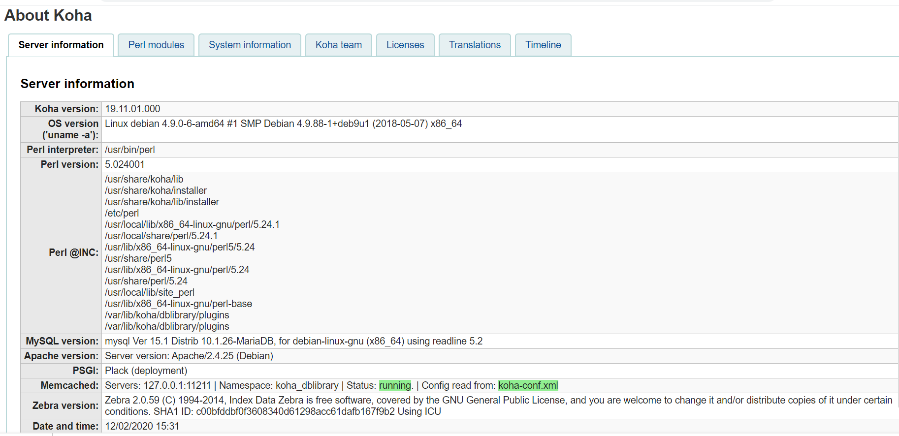Click the Apache/2.4.25 server version text
Image resolution: width=899 pixels, height=436 pixels.
[x=189, y=356]
